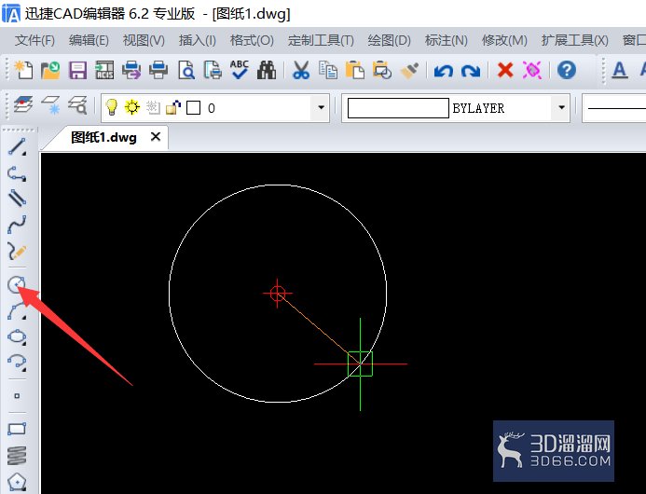The image size is (646, 494).
Task: Open print preview with magnifier page icon
Action: (x=186, y=70)
